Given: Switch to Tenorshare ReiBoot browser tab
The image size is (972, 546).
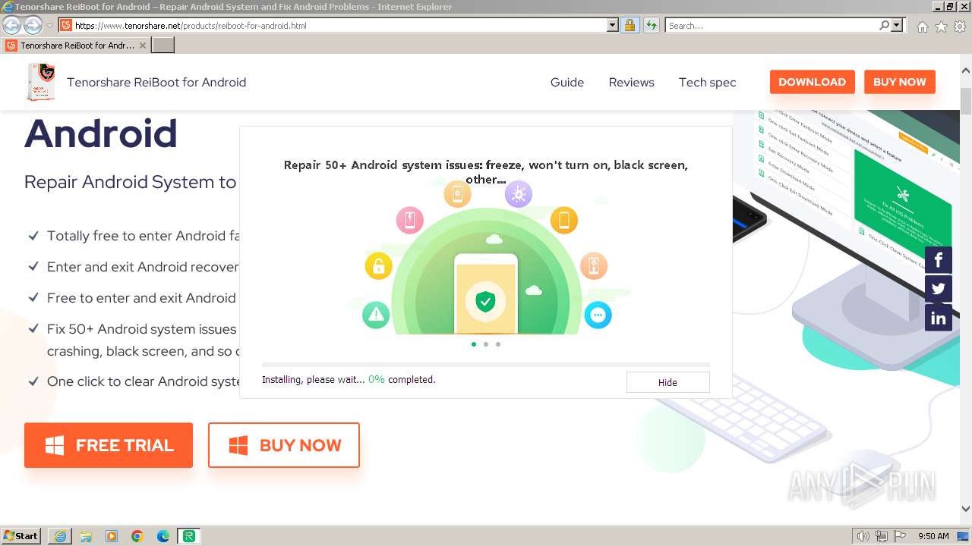Looking at the screenshot, I should tap(76, 45).
